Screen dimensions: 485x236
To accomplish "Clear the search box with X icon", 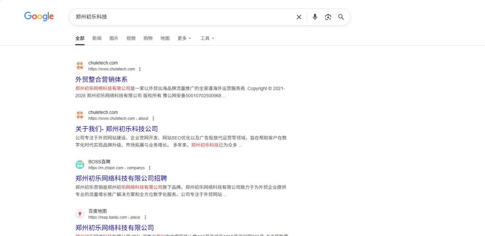I will (299, 17).
